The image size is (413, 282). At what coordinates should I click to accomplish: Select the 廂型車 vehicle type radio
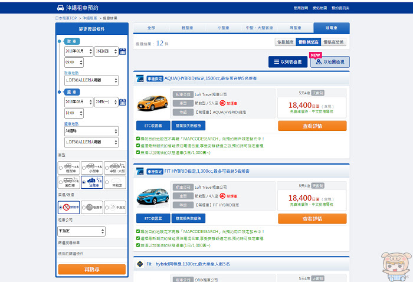[61, 182]
